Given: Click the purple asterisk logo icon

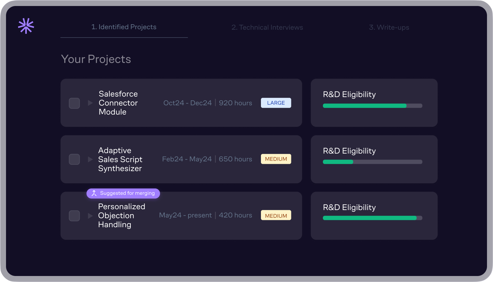Looking at the screenshot, I should coord(26,26).
